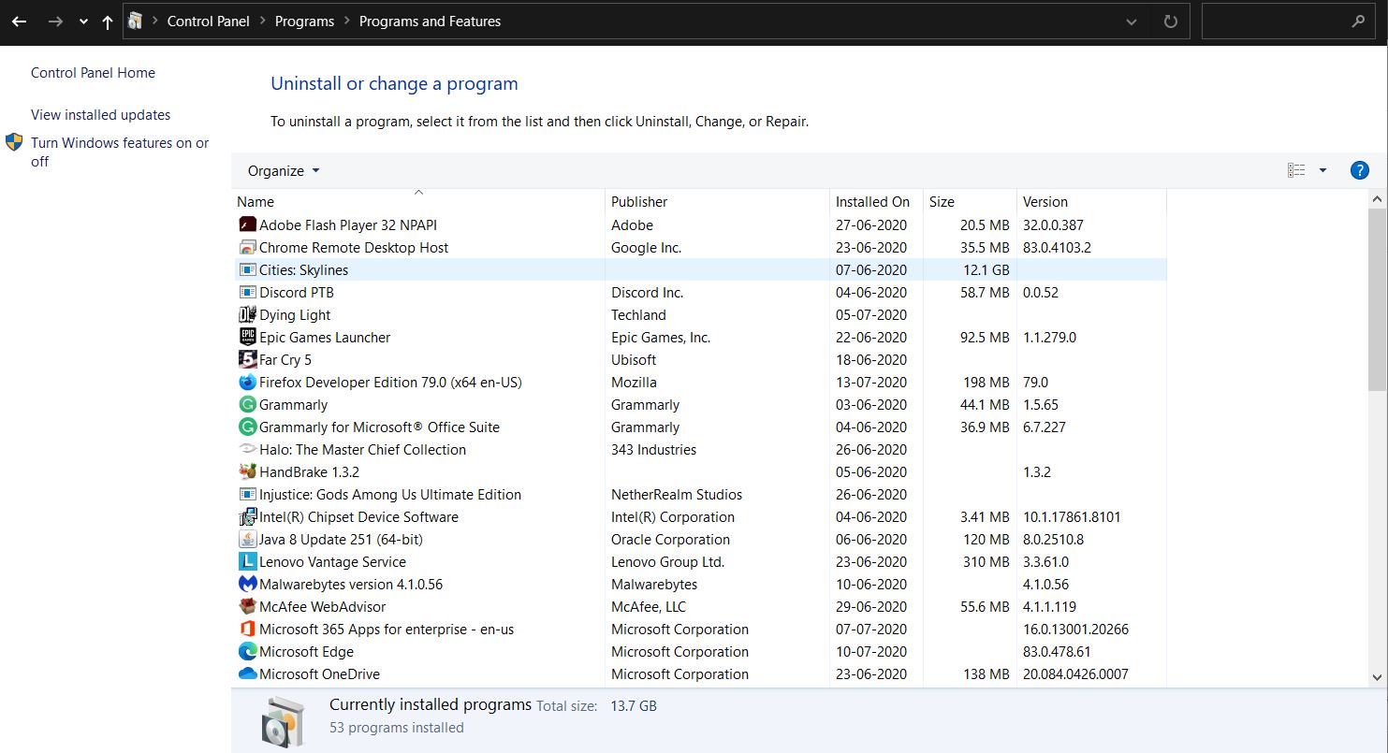Click the shield icon beside Turn Windows features
Viewport: 1388px width, 753px height.
pos(14,142)
